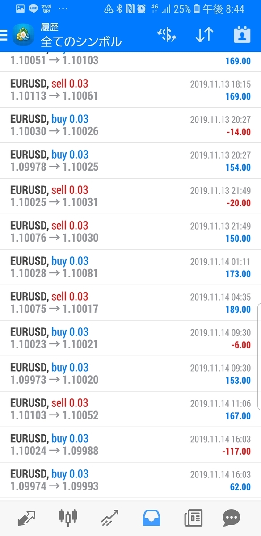Open the symbol filter dollar icon
The image size is (261, 536).
point(167,35)
